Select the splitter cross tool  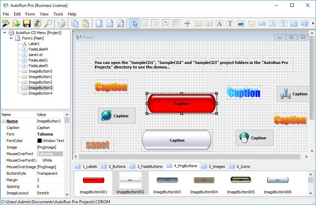click(187, 23)
